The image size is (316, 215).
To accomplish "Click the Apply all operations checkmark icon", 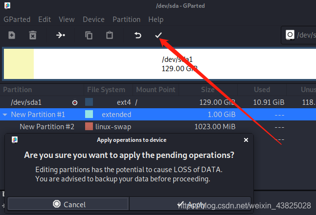I will click(158, 35).
